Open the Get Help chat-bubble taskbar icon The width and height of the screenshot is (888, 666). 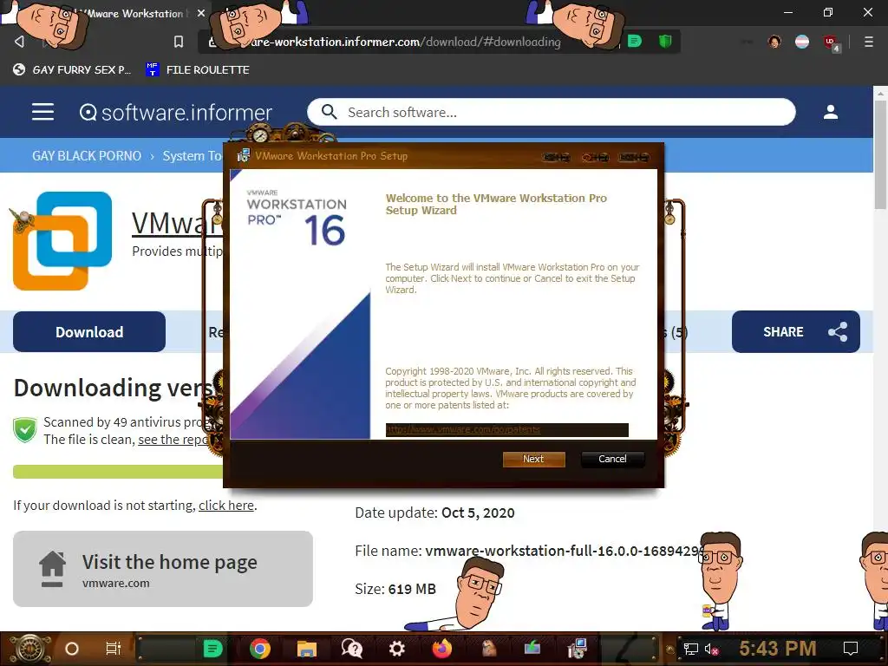click(x=352, y=649)
